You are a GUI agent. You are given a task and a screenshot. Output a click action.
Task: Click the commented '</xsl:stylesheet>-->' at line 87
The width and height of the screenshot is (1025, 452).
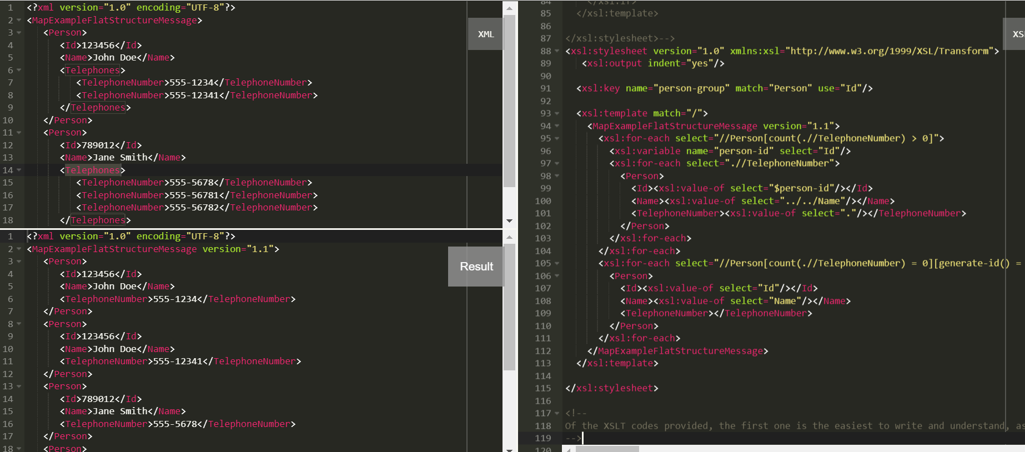pos(620,38)
